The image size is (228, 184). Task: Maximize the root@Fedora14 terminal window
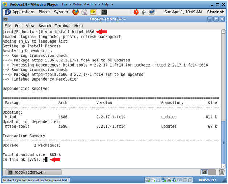click(216, 19)
